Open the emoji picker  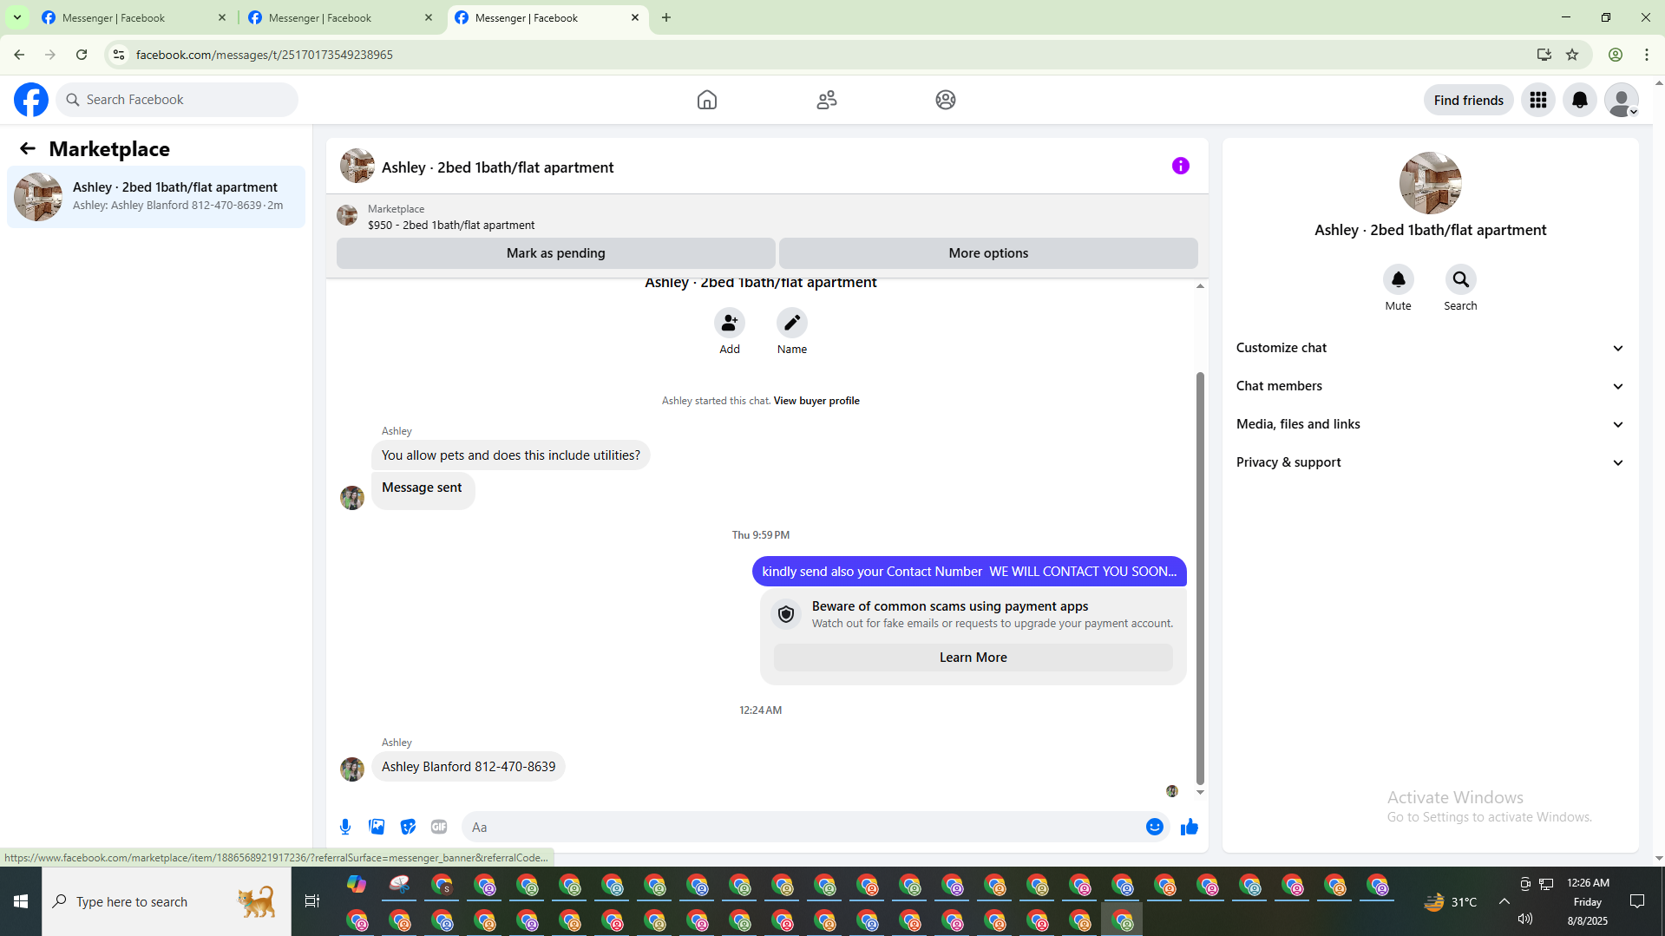(x=1155, y=827)
